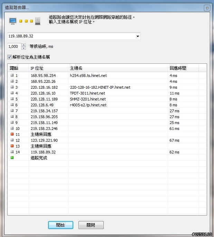Select 主機無回應 text in hop 13 row
This screenshot has width=214, height=237.
41,146
